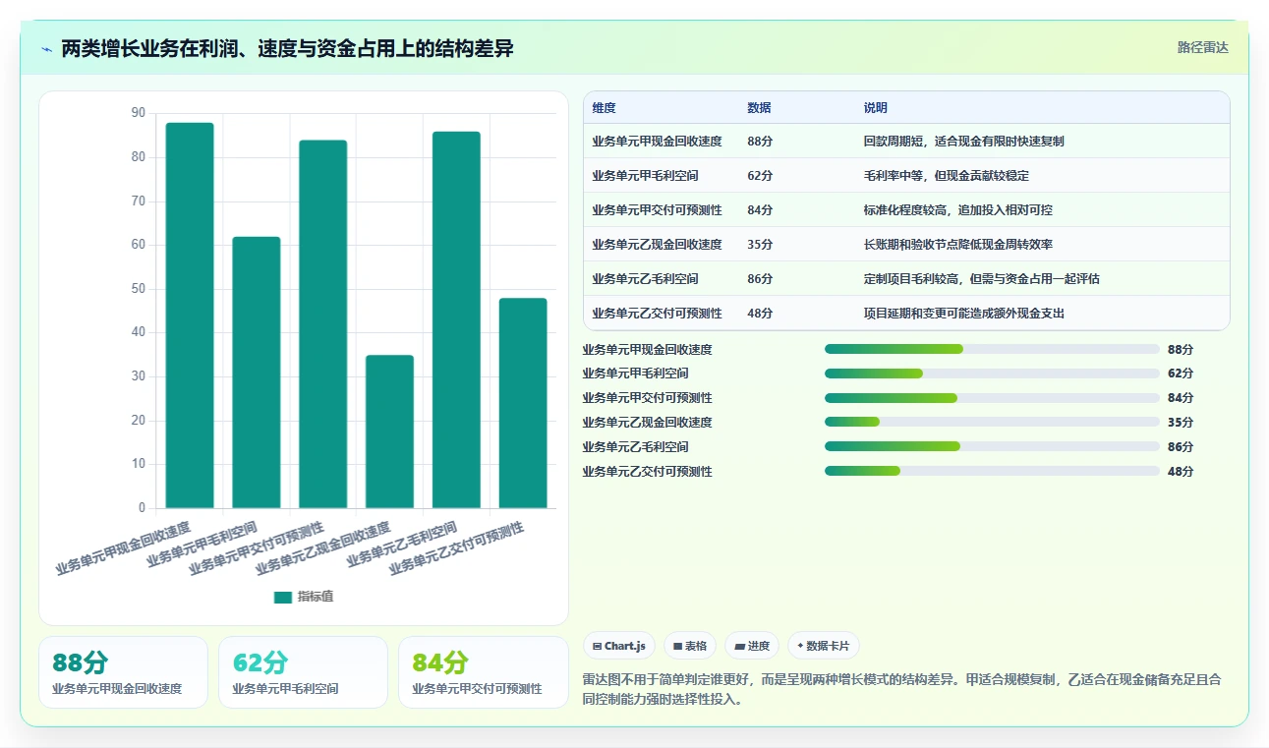The height and width of the screenshot is (748, 1269).
Task: Click the 业务单元乙毛利空间 bar in the chart
Action: coord(456,319)
